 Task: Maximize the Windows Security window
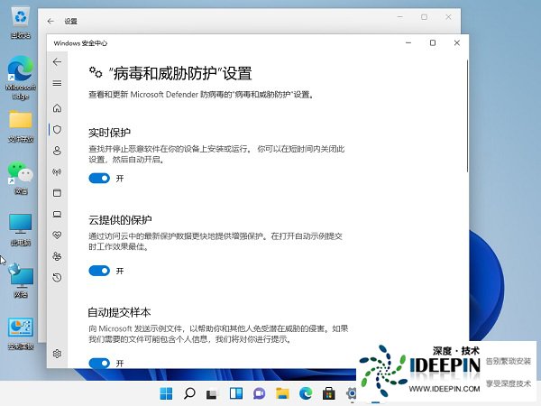pos(433,42)
